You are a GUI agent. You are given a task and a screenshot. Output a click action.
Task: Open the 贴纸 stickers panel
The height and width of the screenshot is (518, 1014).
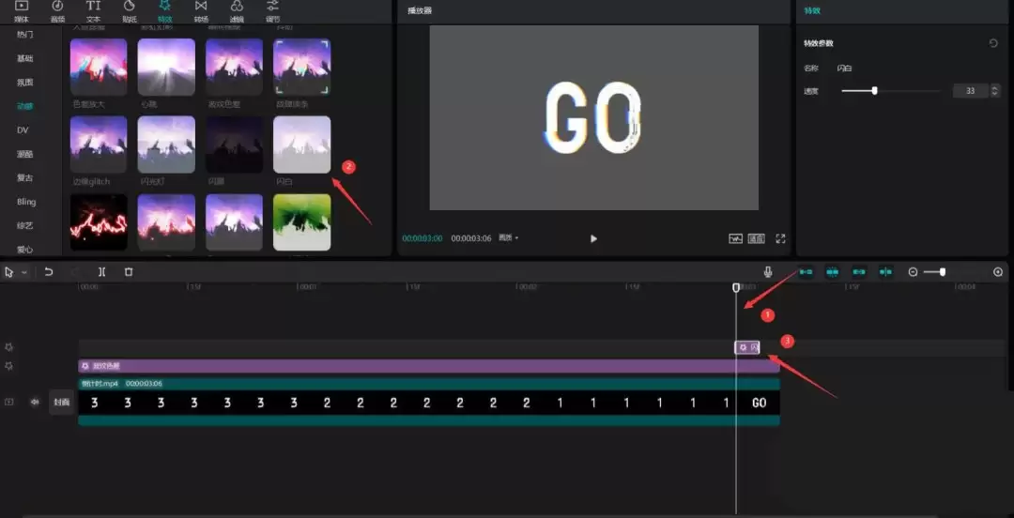coord(129,10)
